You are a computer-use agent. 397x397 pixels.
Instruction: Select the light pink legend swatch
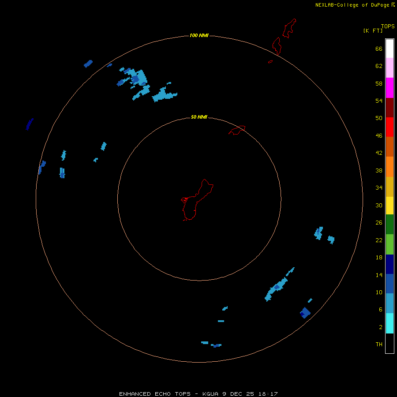[x=390, y=68]
